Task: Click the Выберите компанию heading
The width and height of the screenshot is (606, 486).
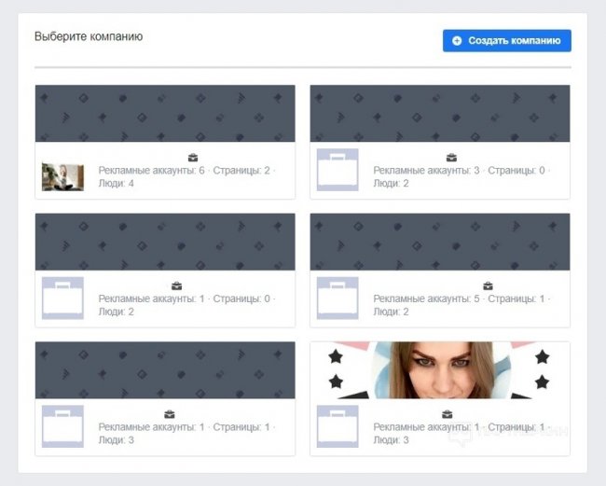Action: (89, 37)
